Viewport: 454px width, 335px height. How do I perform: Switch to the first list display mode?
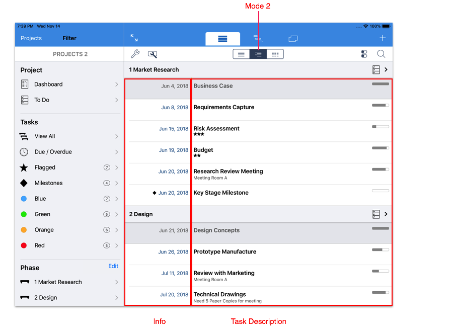click(241, 54)
